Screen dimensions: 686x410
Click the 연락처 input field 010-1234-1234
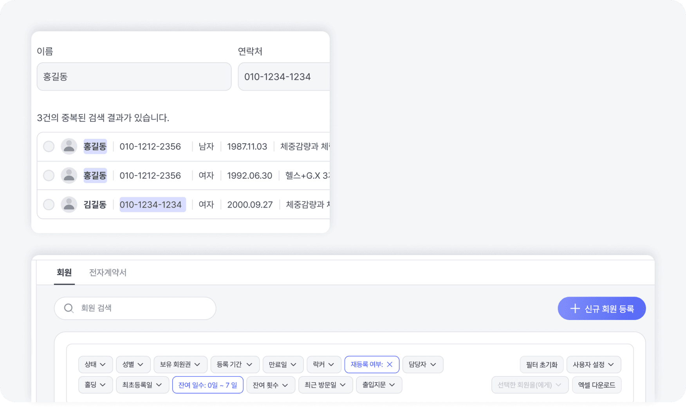pyautogui.click(x=284, y=77)
